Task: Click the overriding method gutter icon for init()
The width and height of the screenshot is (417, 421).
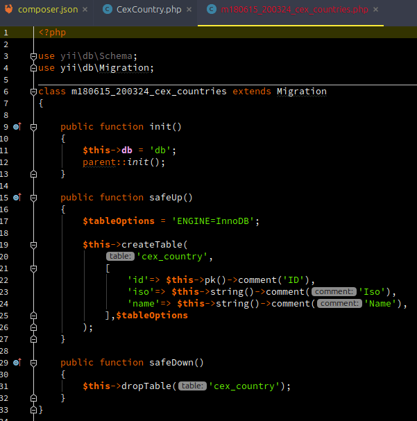Action: point(17,126)
